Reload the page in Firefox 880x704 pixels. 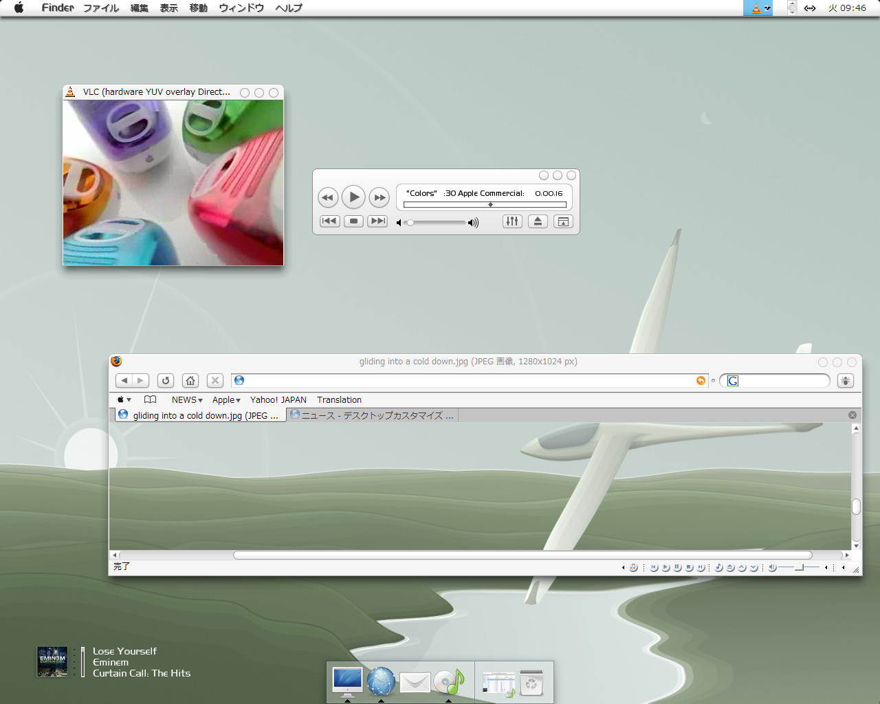(x=166, y=380)
